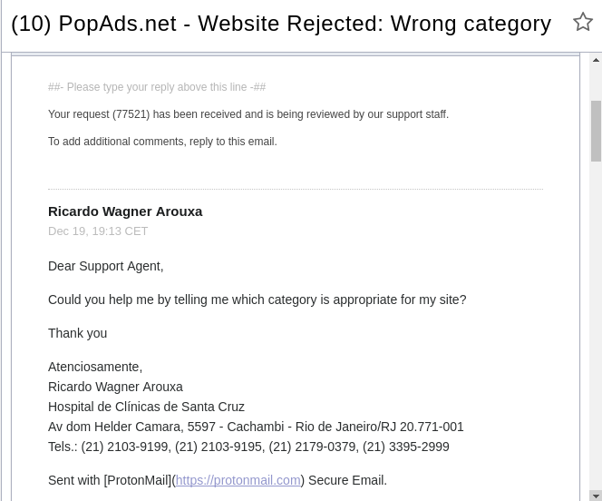Open the protonmail.com link

tap(238, 480)
